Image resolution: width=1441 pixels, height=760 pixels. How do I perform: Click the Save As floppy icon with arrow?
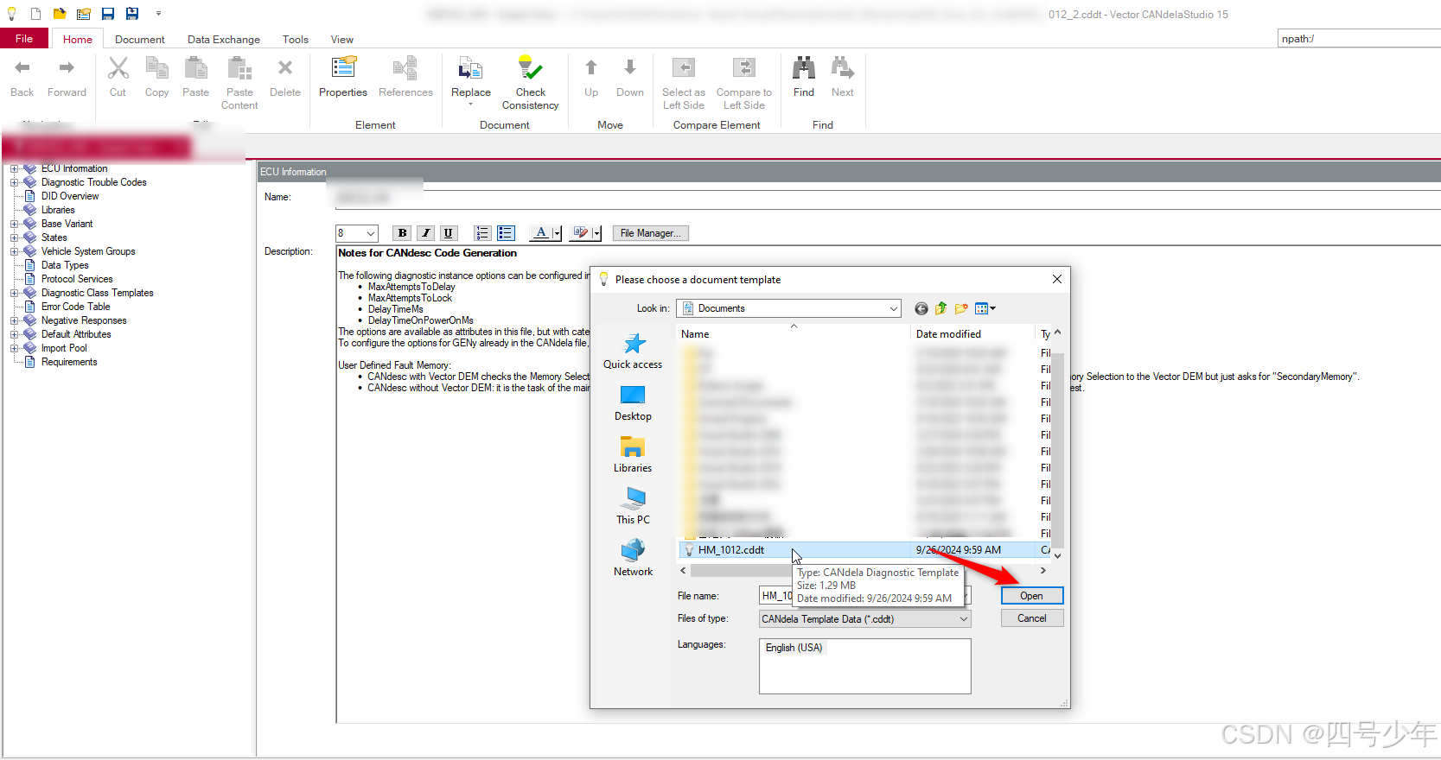pyautogui.click(x=132, y=14)
